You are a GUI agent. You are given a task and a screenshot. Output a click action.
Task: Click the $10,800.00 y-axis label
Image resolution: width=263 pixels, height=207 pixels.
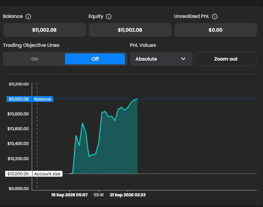click(x=18, y=114)
